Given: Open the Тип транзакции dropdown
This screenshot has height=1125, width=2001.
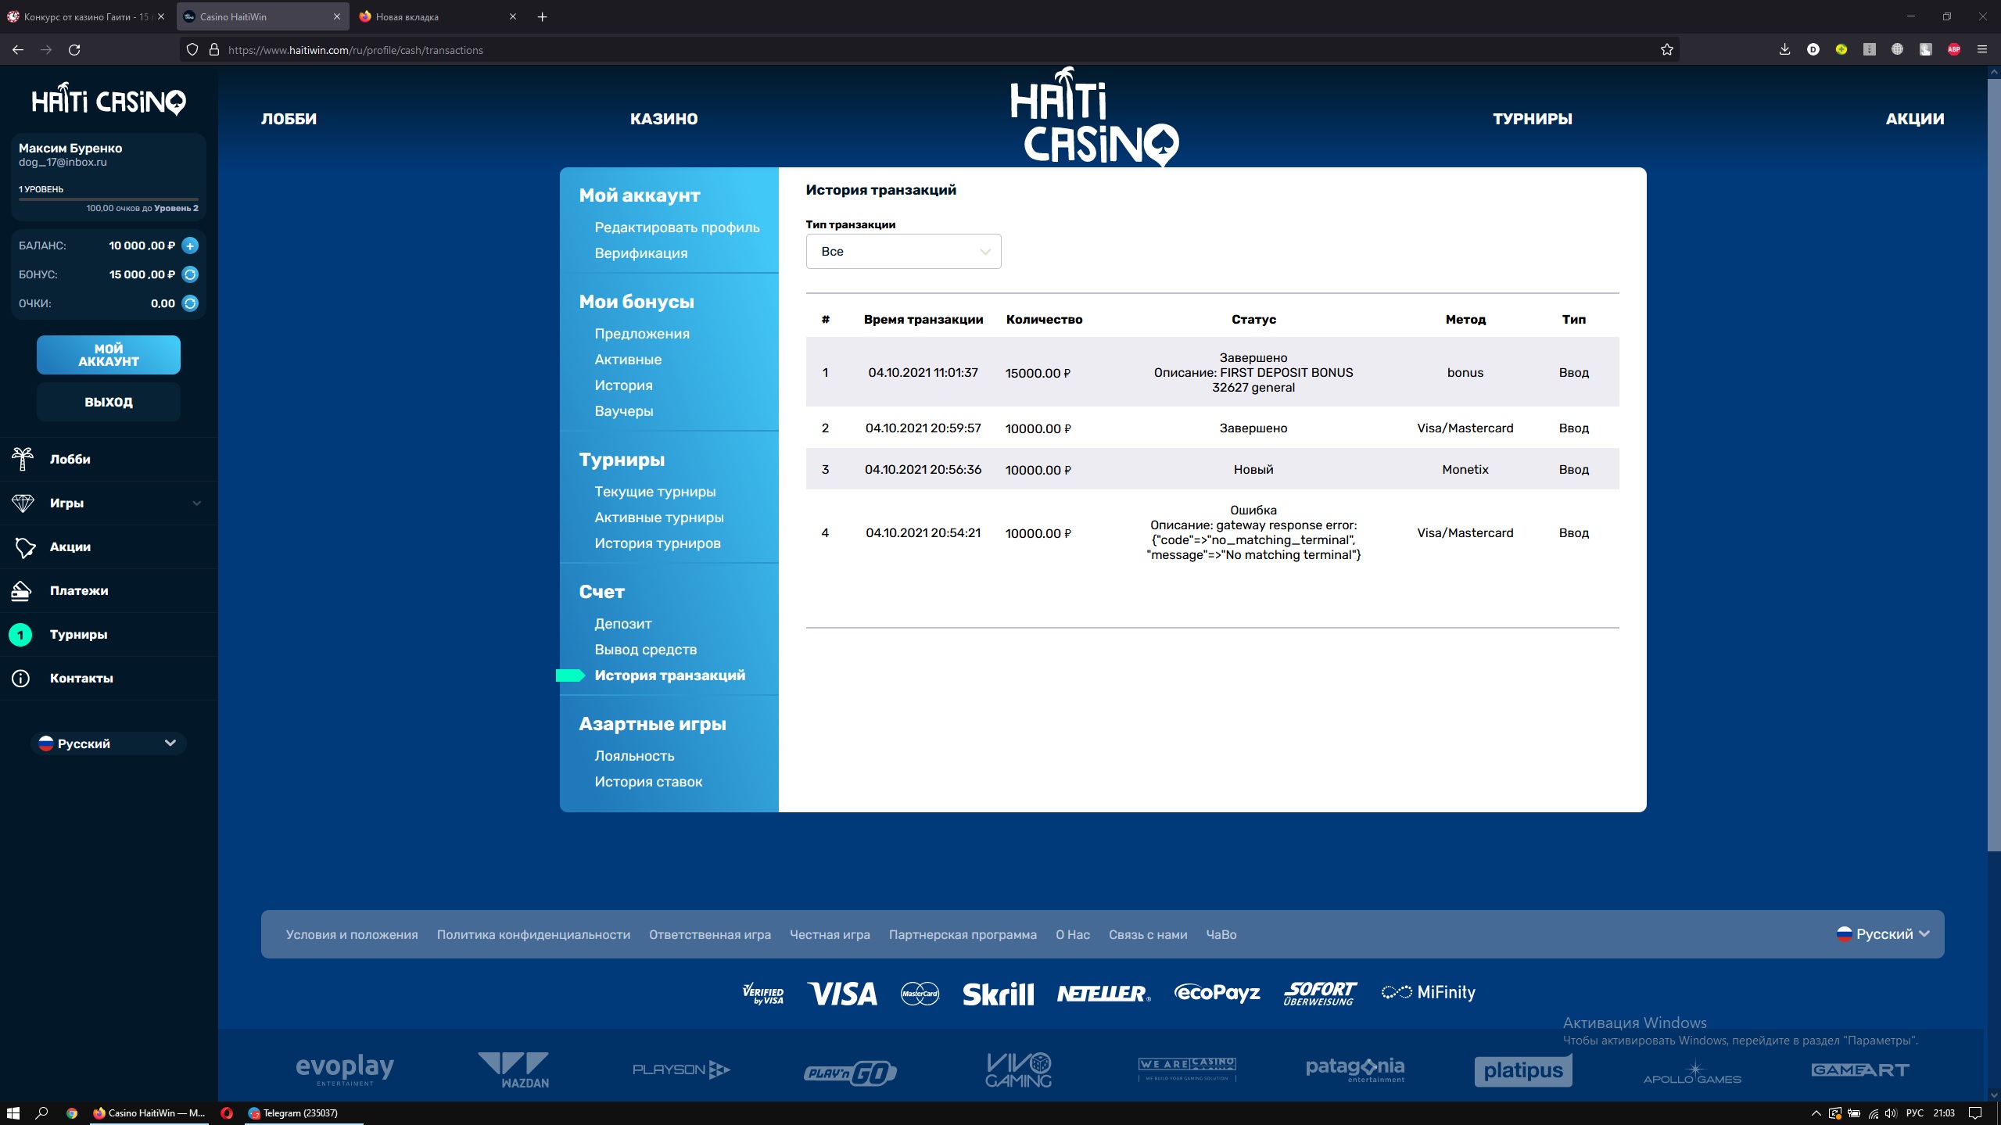Looking at the screenshot, I should point(903,252).
